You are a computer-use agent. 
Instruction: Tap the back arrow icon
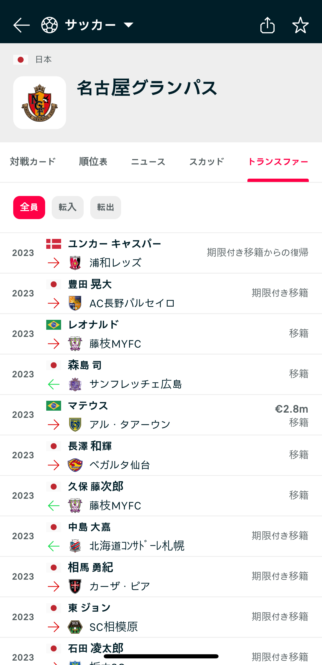[x=21, y=25]
